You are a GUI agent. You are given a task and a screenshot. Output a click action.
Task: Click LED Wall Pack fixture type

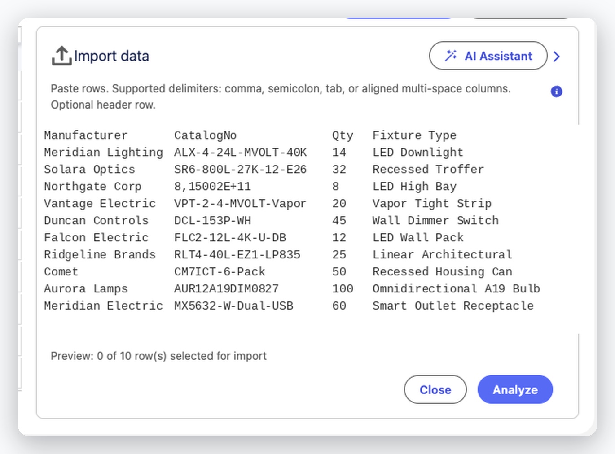pyautogui.click(x=418, y=237)
